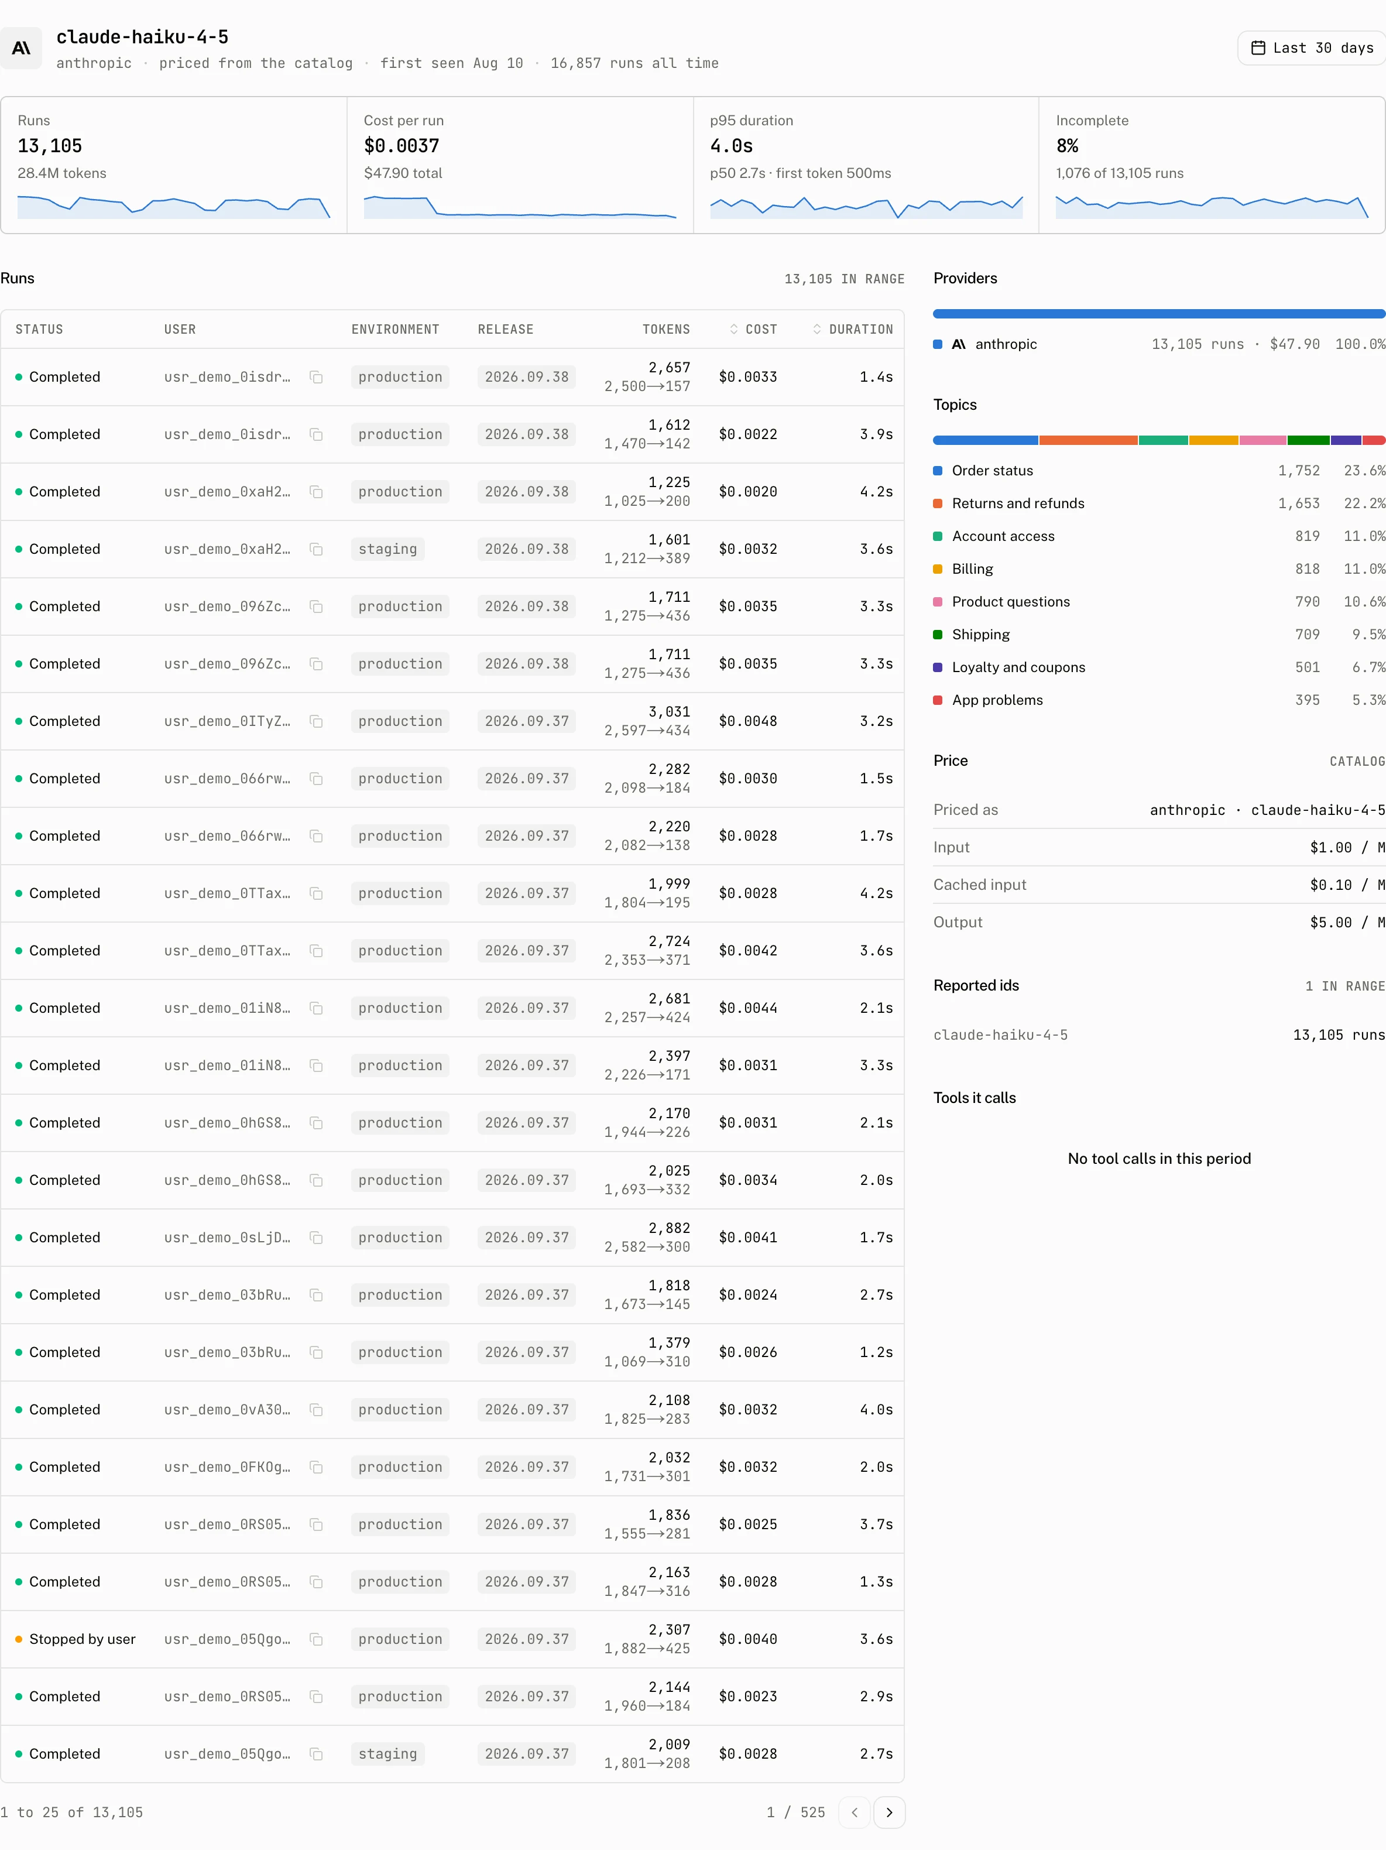Click the blue Order status legend swatch
This screenshot has height=1850, width=1386.
pyautogui.click(x=938, y=471)
